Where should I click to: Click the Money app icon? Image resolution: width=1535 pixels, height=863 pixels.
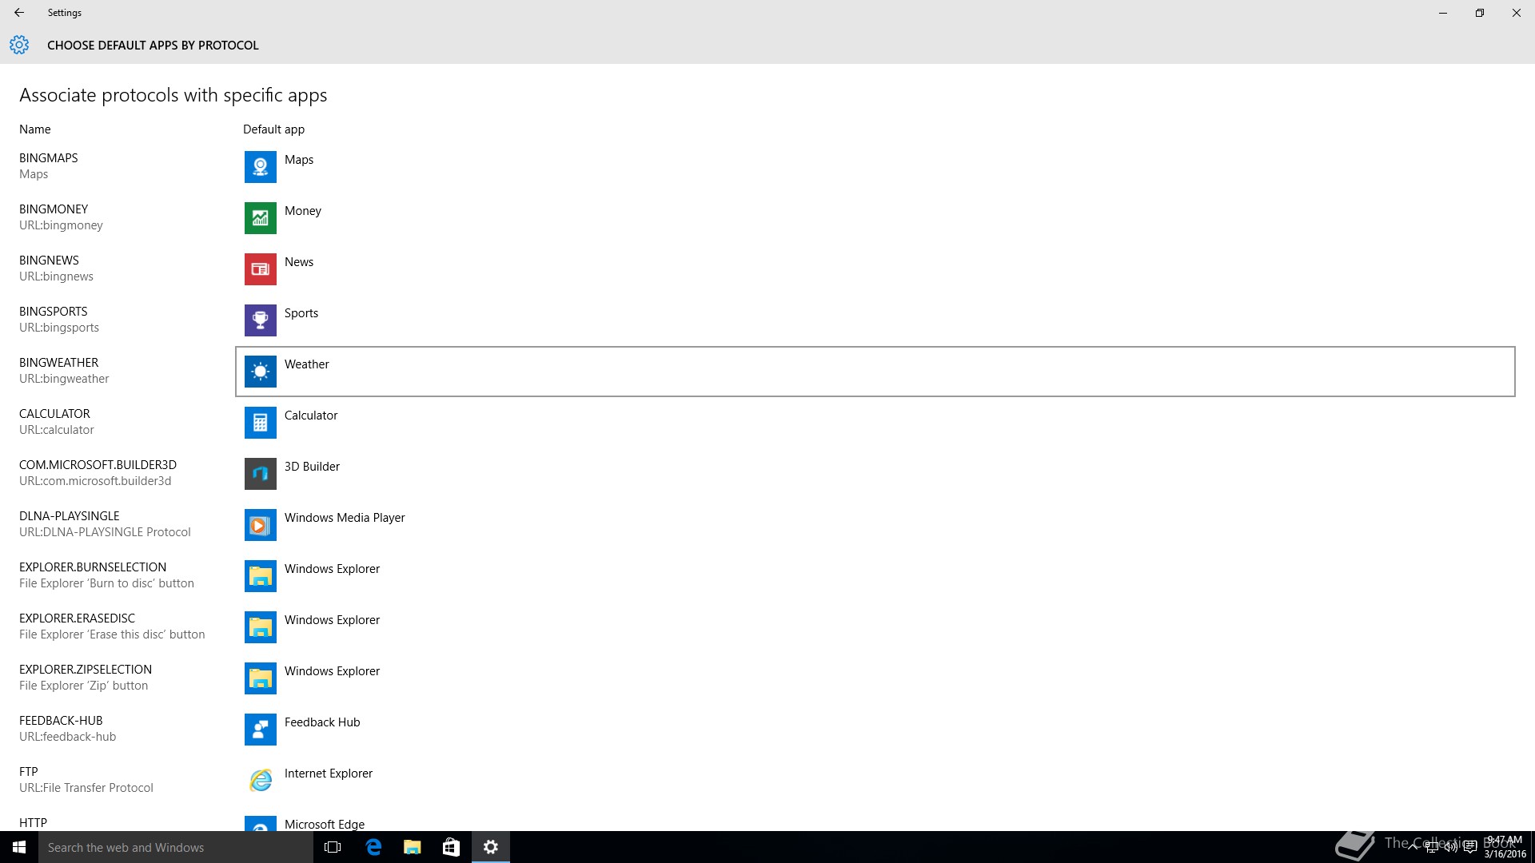[x=261, y=218]
